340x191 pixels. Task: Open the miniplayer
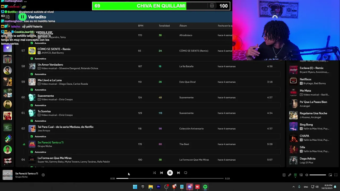click(330, 175)
